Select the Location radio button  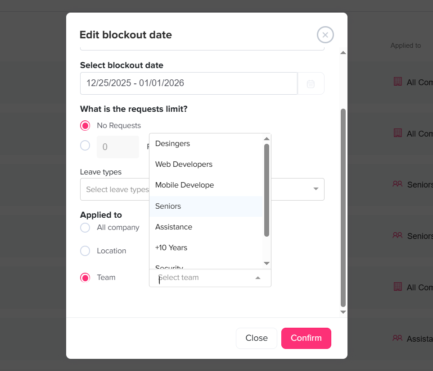point(85,251)
